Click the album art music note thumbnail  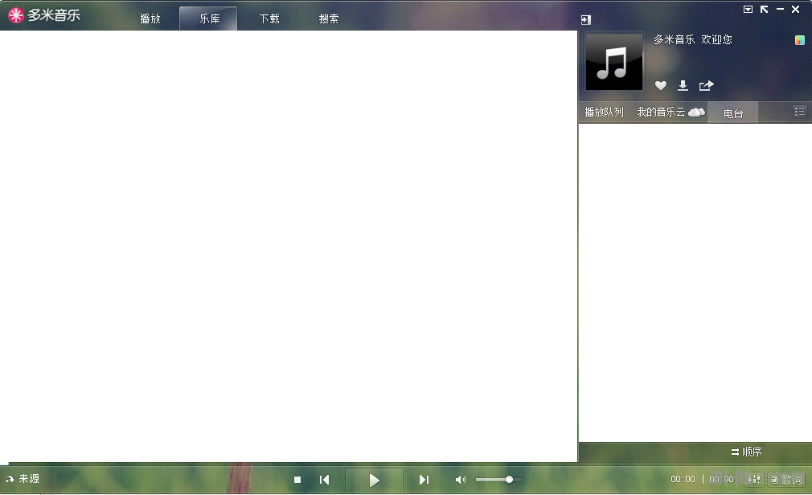[x=614, y=62]
